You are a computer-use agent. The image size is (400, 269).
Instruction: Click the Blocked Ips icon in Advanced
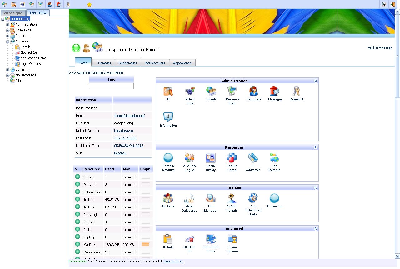click(x=189, y=239)
